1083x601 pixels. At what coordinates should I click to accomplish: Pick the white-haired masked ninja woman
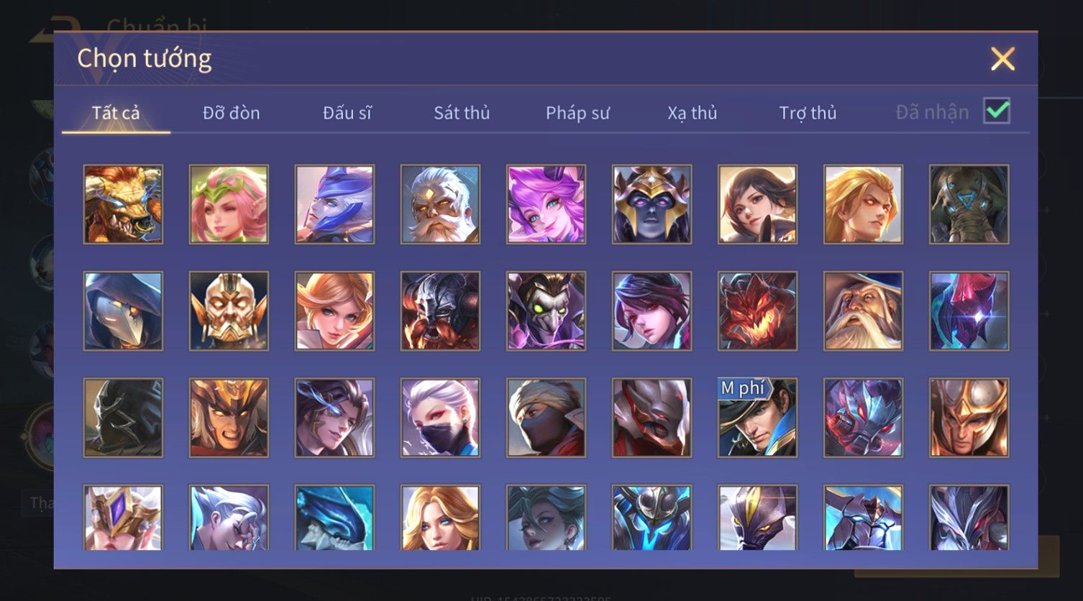(x=440, y=418)
